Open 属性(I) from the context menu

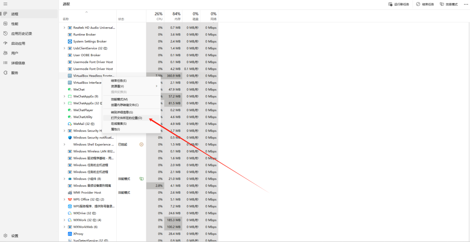(131, 129)
